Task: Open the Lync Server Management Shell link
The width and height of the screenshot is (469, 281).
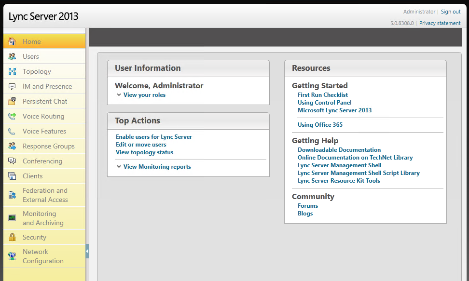Action: coord(340,165)
